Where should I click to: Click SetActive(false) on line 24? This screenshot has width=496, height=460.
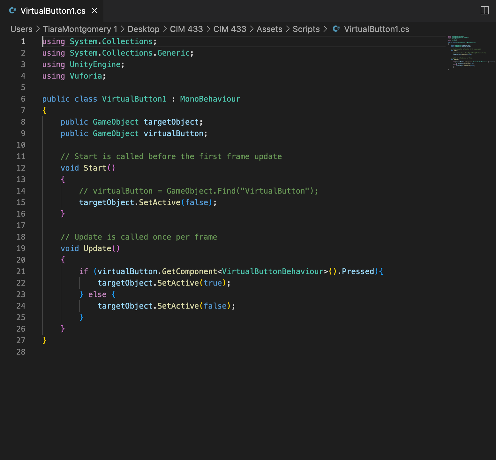[x=194, y=306]
